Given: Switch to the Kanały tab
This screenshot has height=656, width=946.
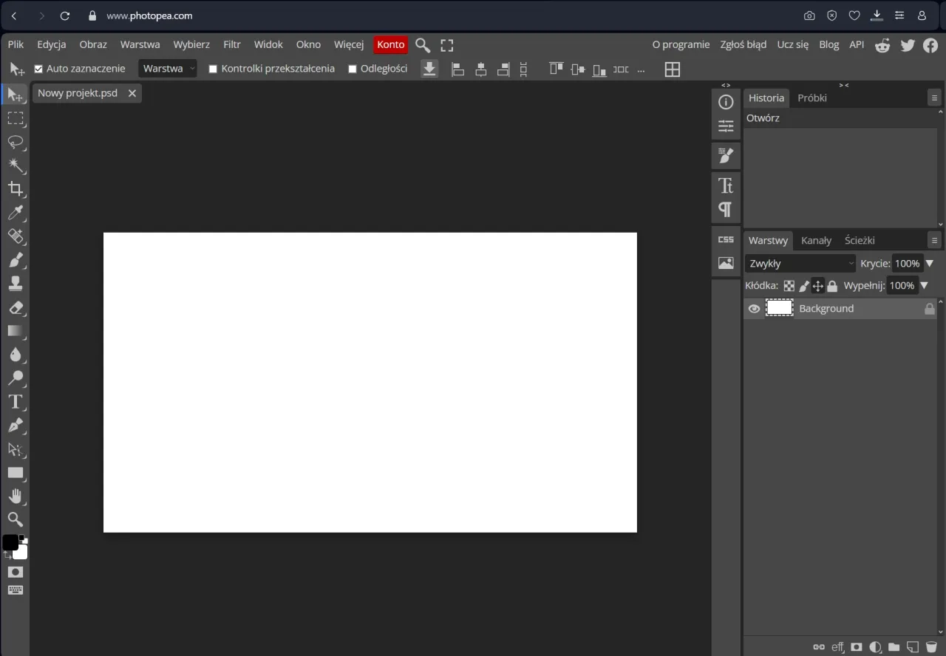Looking at the screenshot, I should click(816, 240).
